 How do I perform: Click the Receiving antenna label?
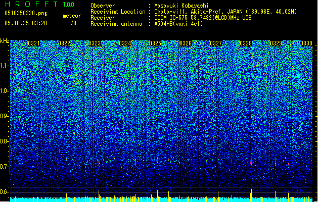point(116,24)
